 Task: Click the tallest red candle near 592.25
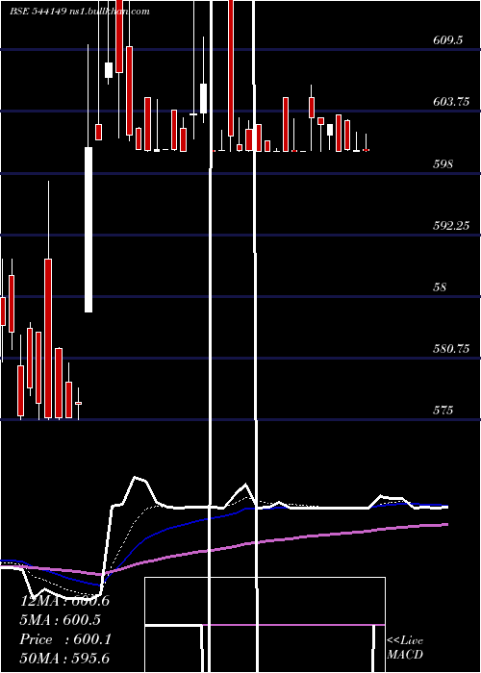pyautogui.click(x=48, y=338)
